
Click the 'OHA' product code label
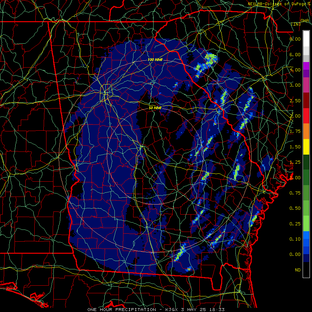coord(305,20)
